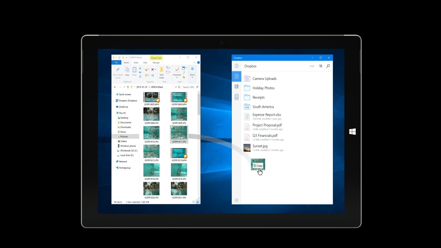The image size is (441, 248).
Task: Open the Select dropdown in the ribbon
Action: pyautogui.click(x=192, y=77)
